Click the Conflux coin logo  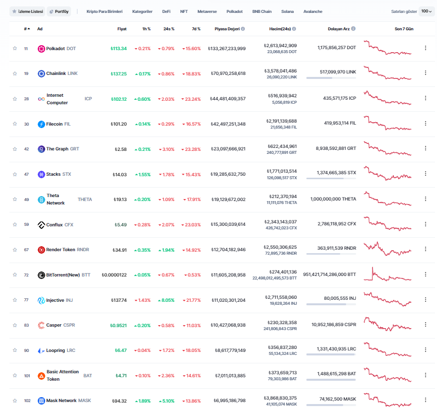click(41, 225)
